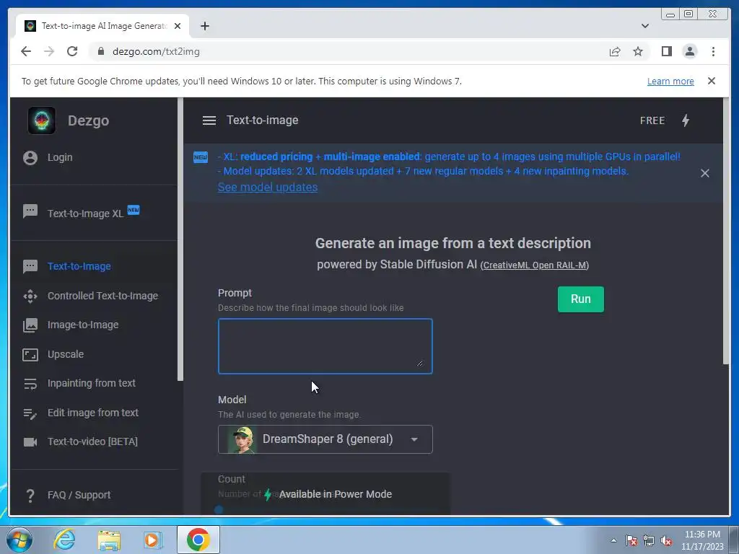Go to Image-to-Image page
This screenshot has height=554, width=739.
click(x=83, y=325)
